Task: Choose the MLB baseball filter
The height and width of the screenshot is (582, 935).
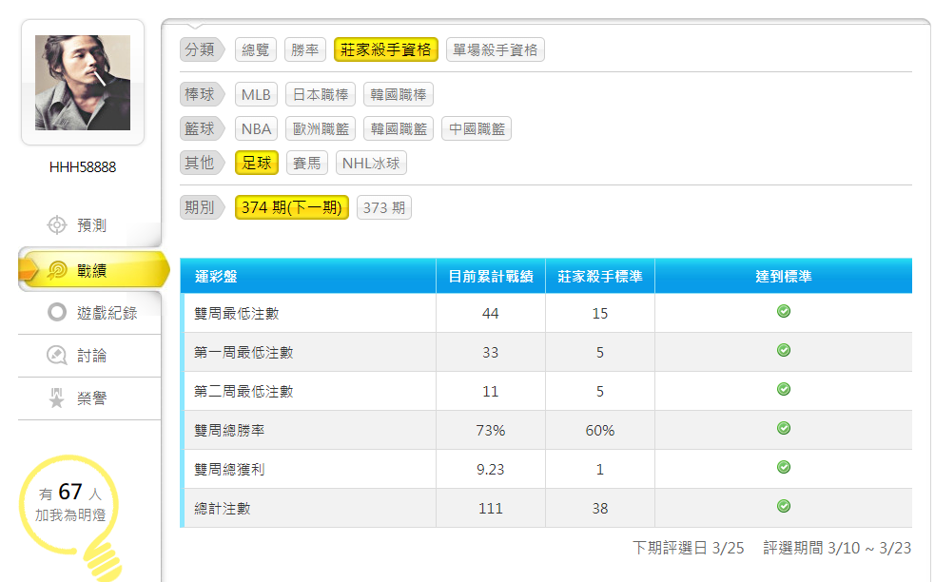Action: pyautogui.click(x=256, y=95)
